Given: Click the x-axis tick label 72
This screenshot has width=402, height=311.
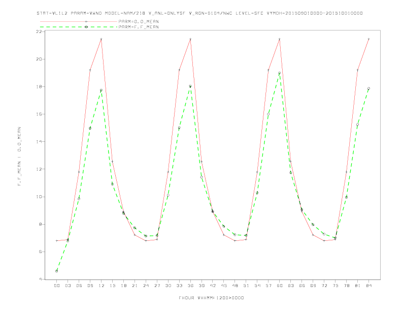Looking at the screenshot, I should (324, 286).
